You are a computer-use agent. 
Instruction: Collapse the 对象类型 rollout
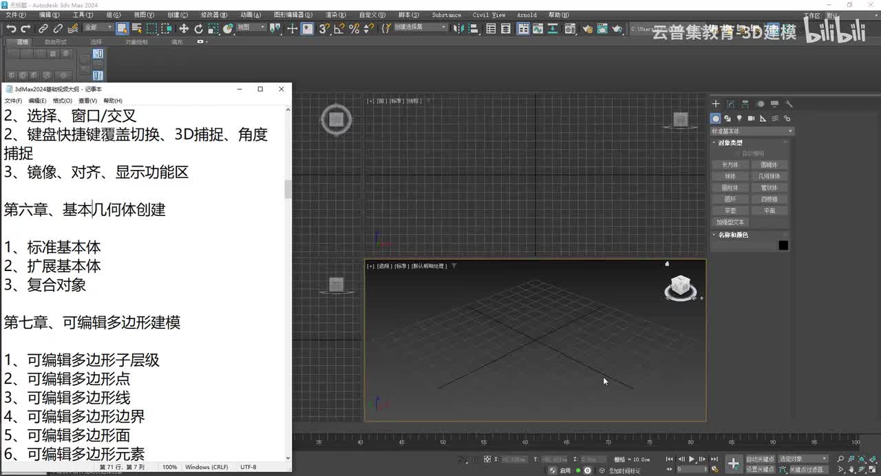pos(730,143)
